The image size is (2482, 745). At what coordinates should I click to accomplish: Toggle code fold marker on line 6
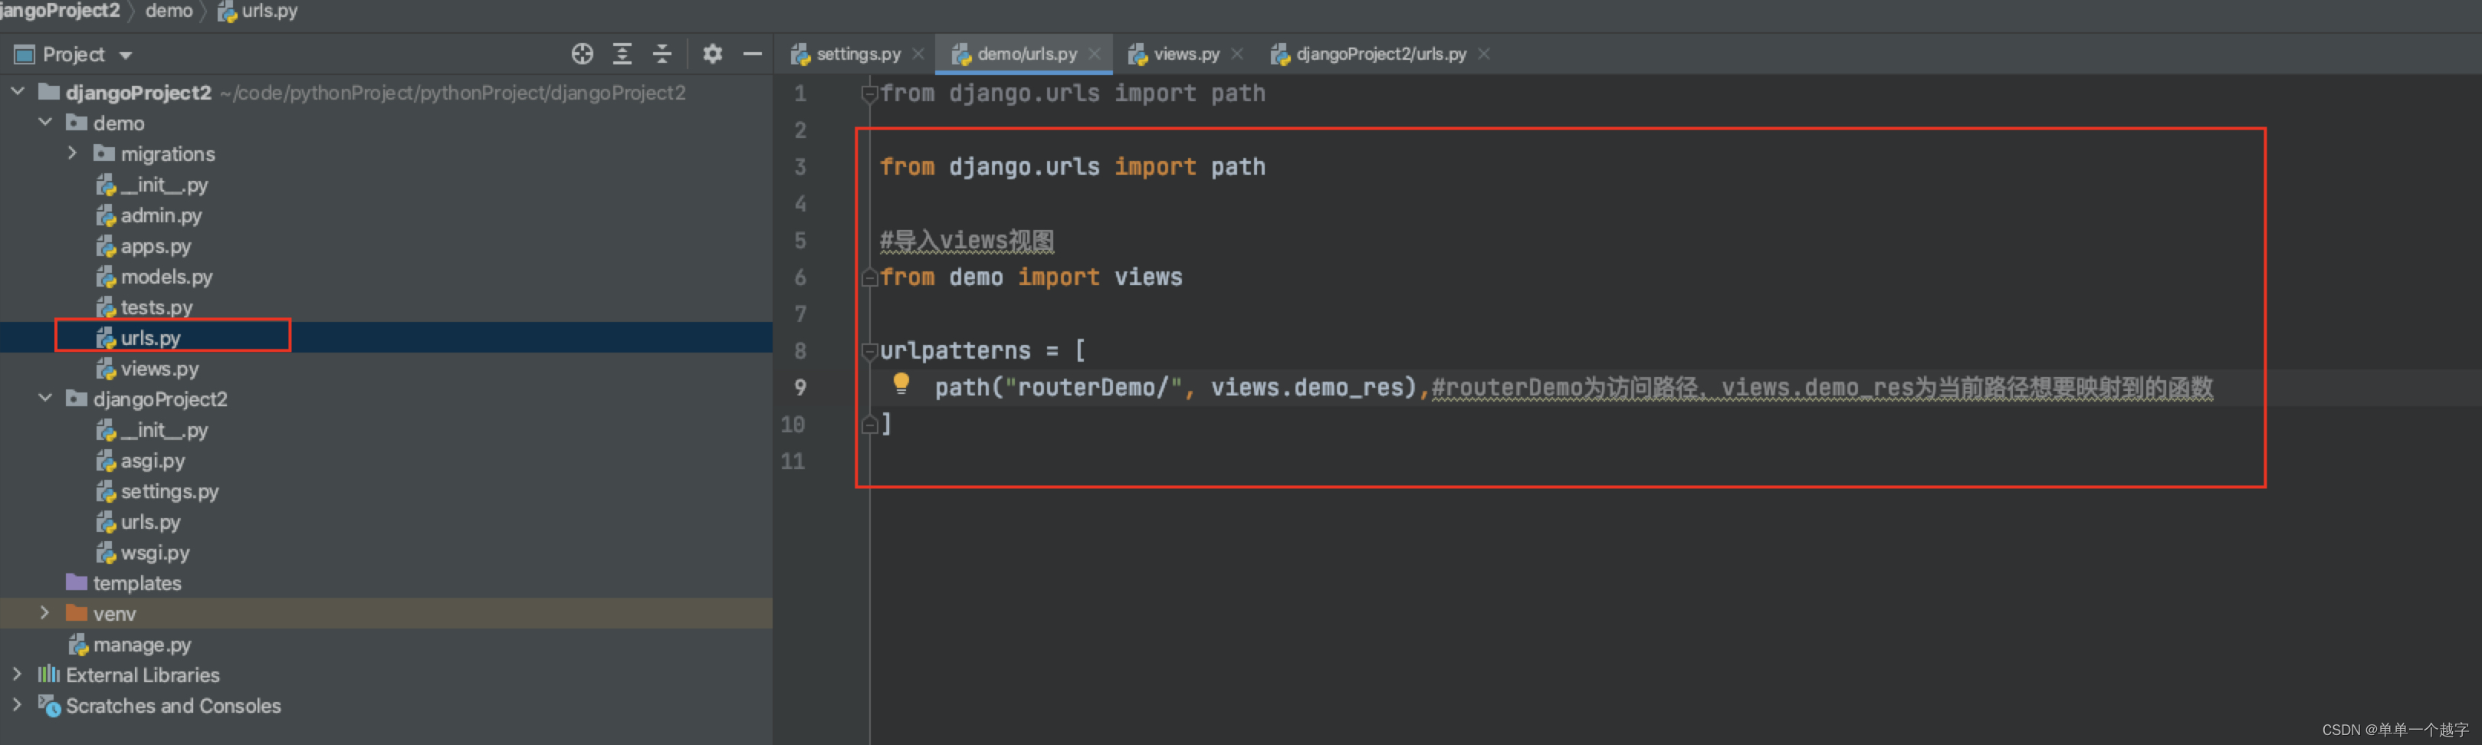tap(869, 277)
